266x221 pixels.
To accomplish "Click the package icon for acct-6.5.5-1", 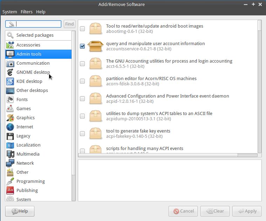I will (96, 64).
